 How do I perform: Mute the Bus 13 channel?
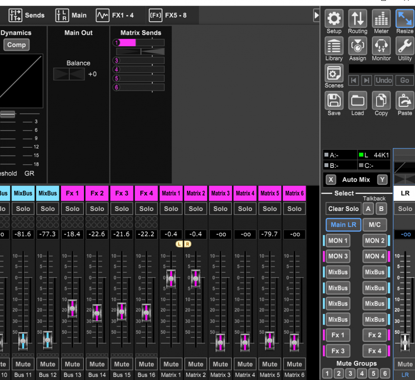pos(72,364)
